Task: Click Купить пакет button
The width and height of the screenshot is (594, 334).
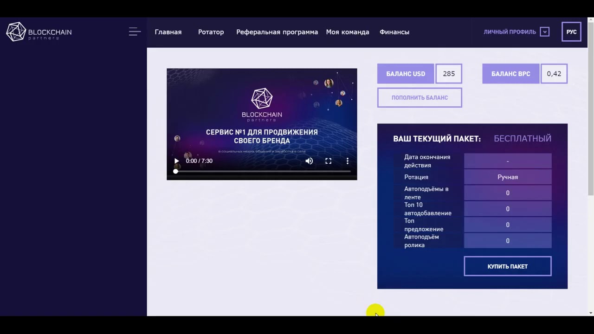Action: point(508,266)
